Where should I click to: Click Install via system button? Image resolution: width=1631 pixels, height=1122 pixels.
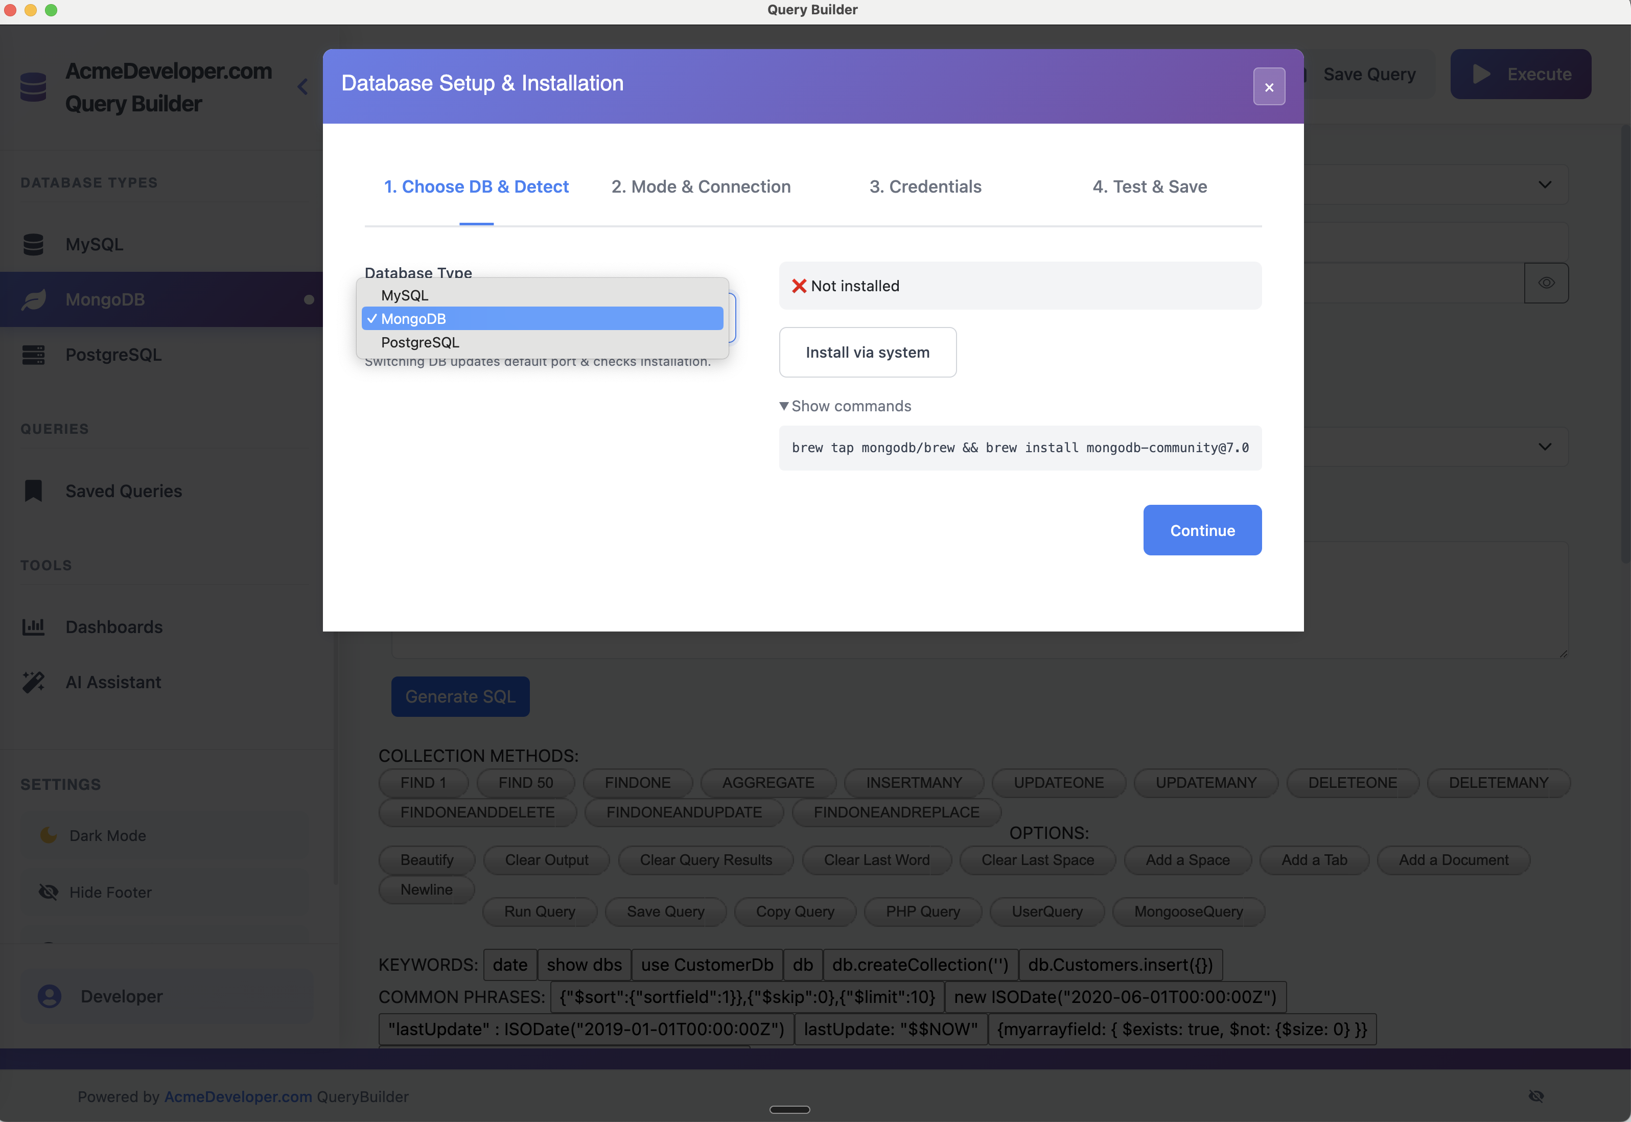[868, 352]
